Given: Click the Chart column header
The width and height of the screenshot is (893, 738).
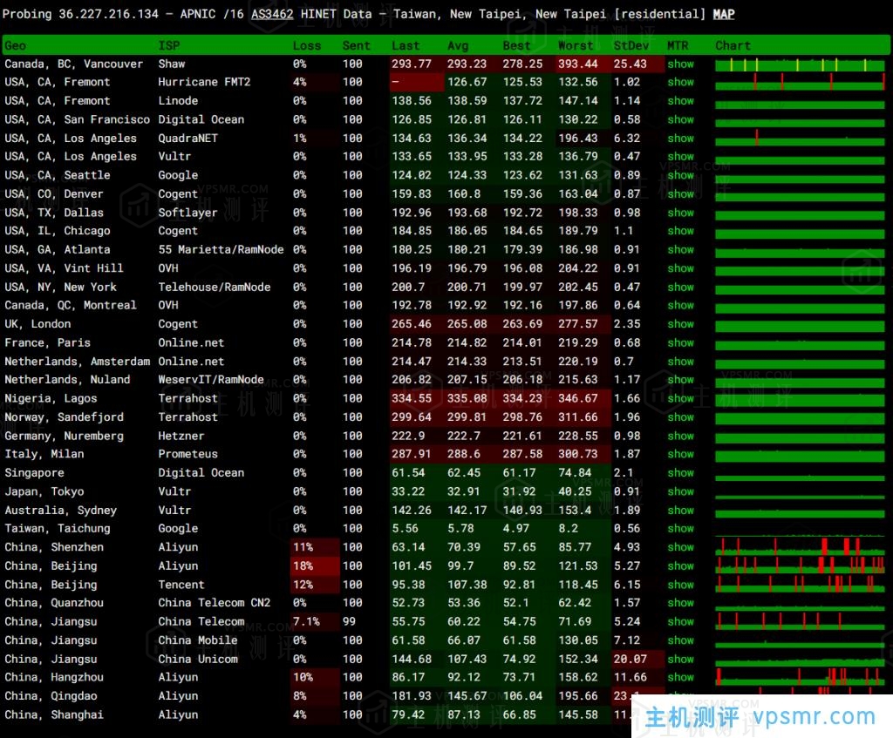Looking at the screenshot, I should pos(733,45).
